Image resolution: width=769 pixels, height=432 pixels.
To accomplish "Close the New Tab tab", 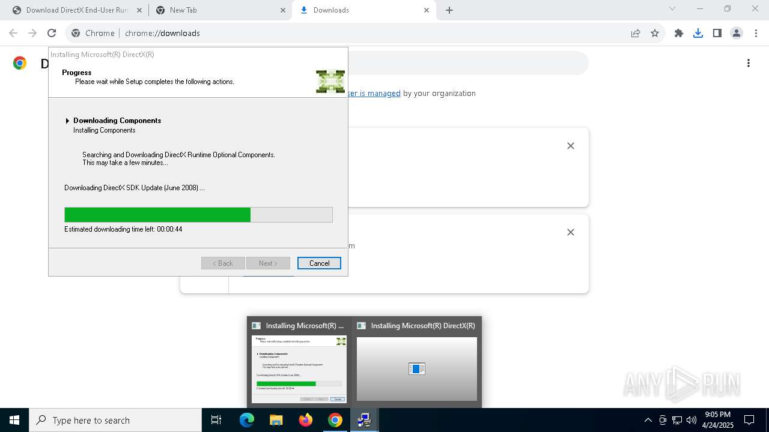I will click(283, 10).
